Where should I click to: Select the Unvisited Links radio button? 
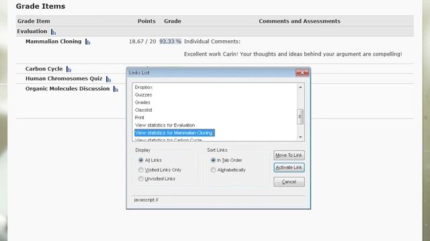point(140,179)
